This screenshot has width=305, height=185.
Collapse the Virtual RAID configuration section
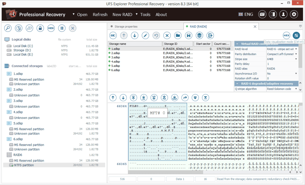pyautogui.click(x=237, y=44)
